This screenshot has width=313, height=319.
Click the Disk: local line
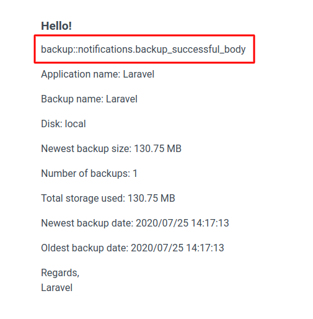(63, 124)
